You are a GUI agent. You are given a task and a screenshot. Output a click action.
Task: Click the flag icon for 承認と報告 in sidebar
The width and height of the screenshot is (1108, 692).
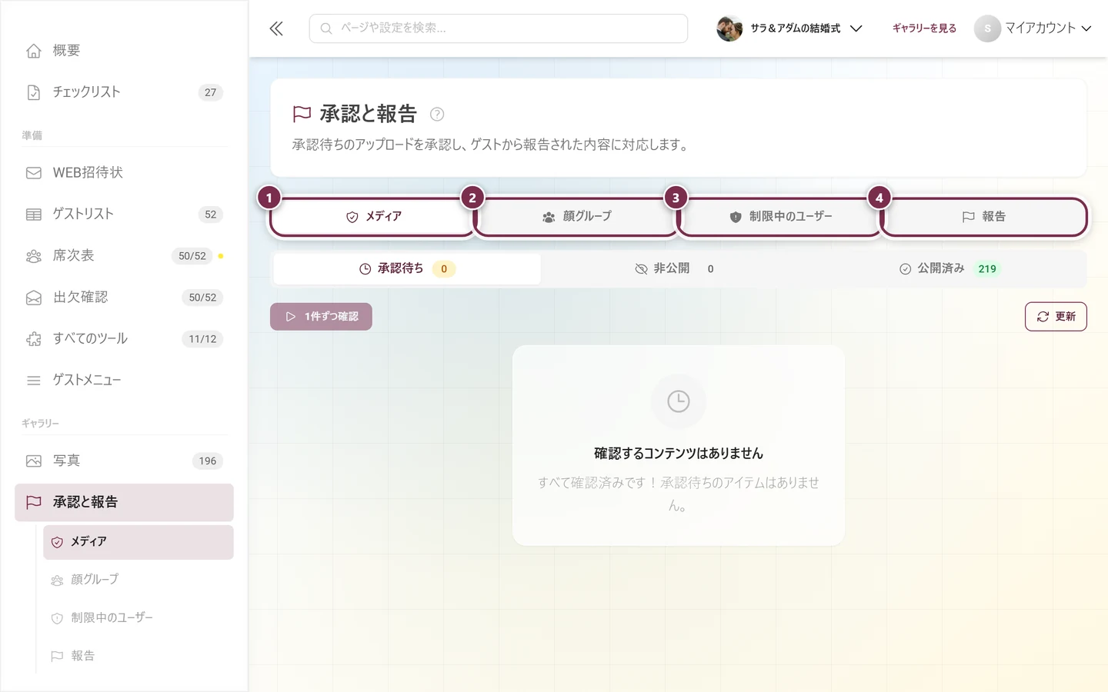click(34, 502)
